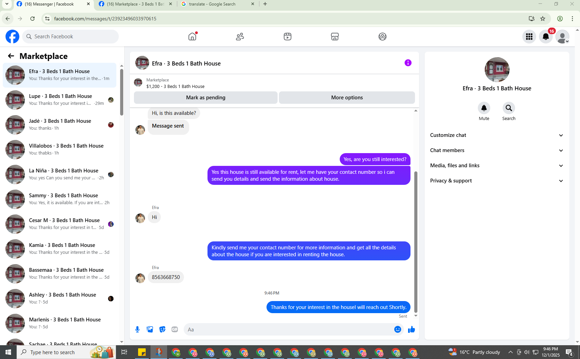Open the Bassemaa conversation
The image size is (580, 359).
tap(60, 273)
